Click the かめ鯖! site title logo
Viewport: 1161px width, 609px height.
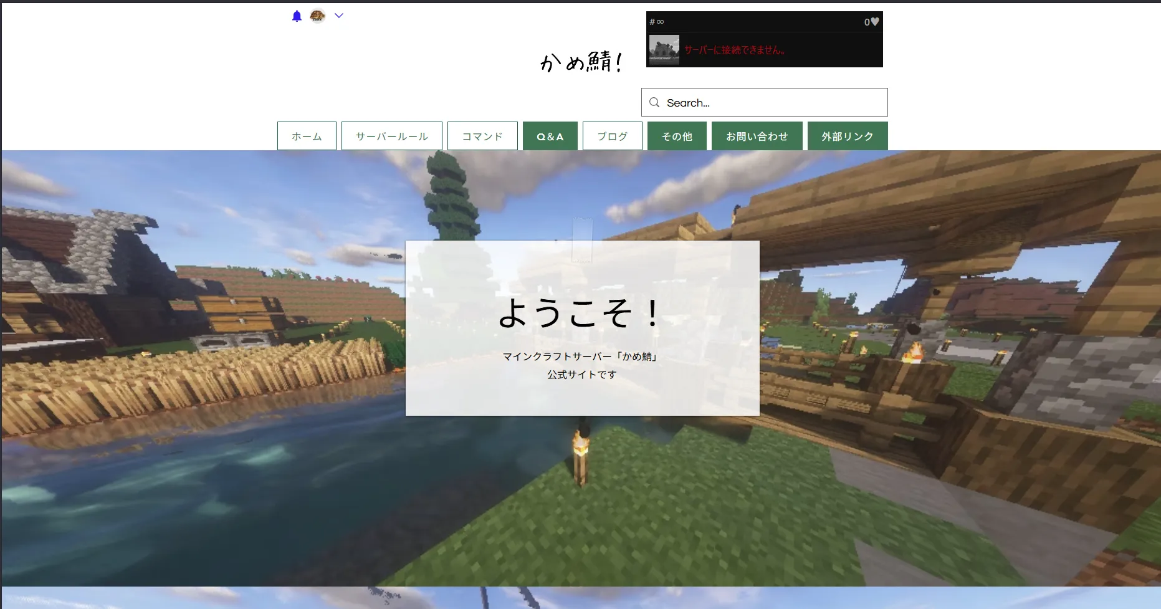click(581, 62)
